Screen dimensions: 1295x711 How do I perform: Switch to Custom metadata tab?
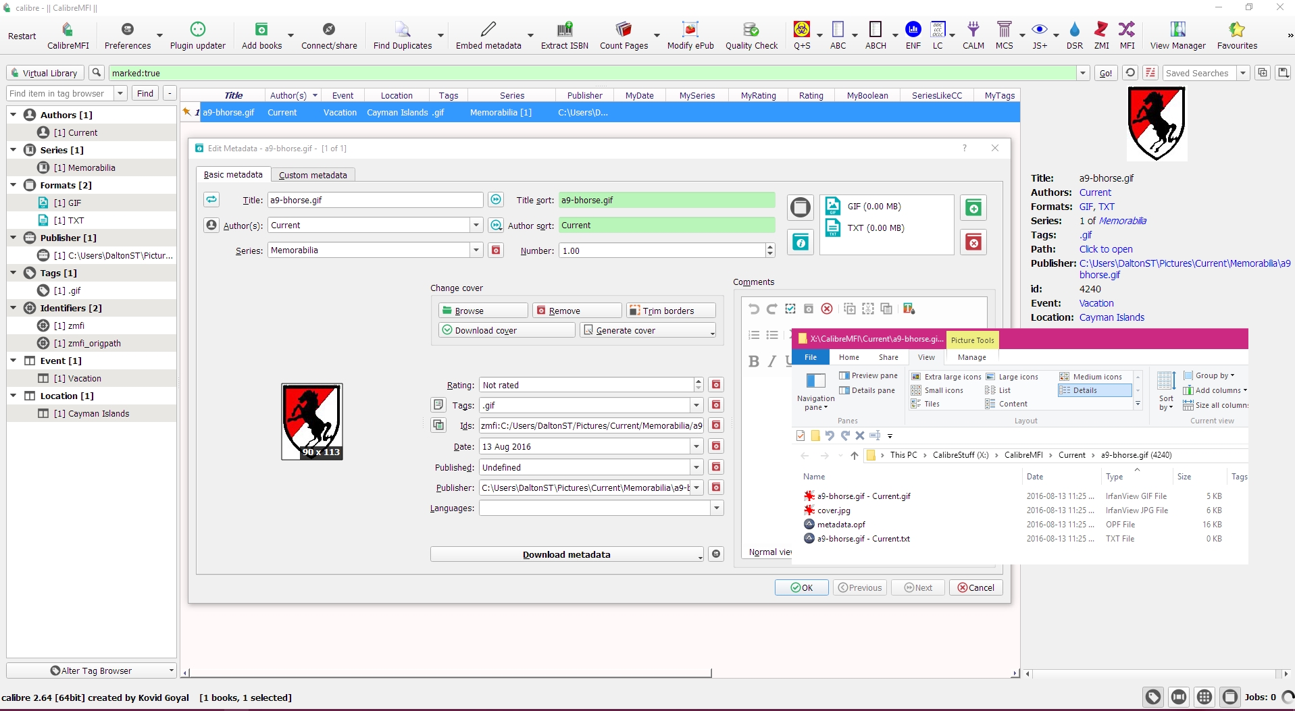[313, 175]
